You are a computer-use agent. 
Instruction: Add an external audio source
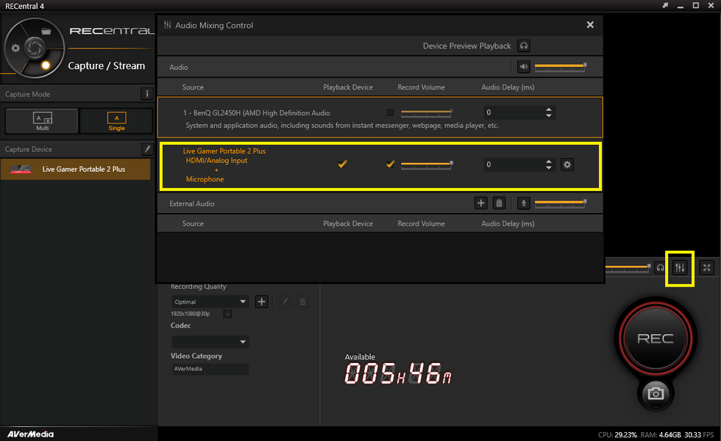(481, 203)
